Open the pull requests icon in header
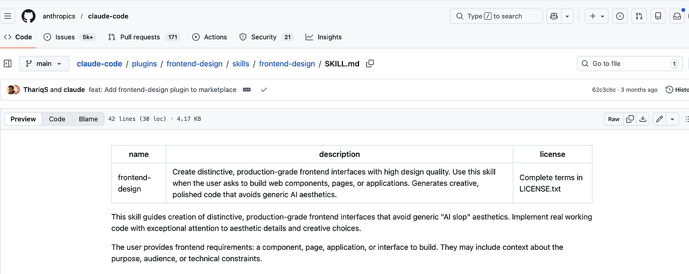This screenshot has height=274, width=689. [639, 16]
